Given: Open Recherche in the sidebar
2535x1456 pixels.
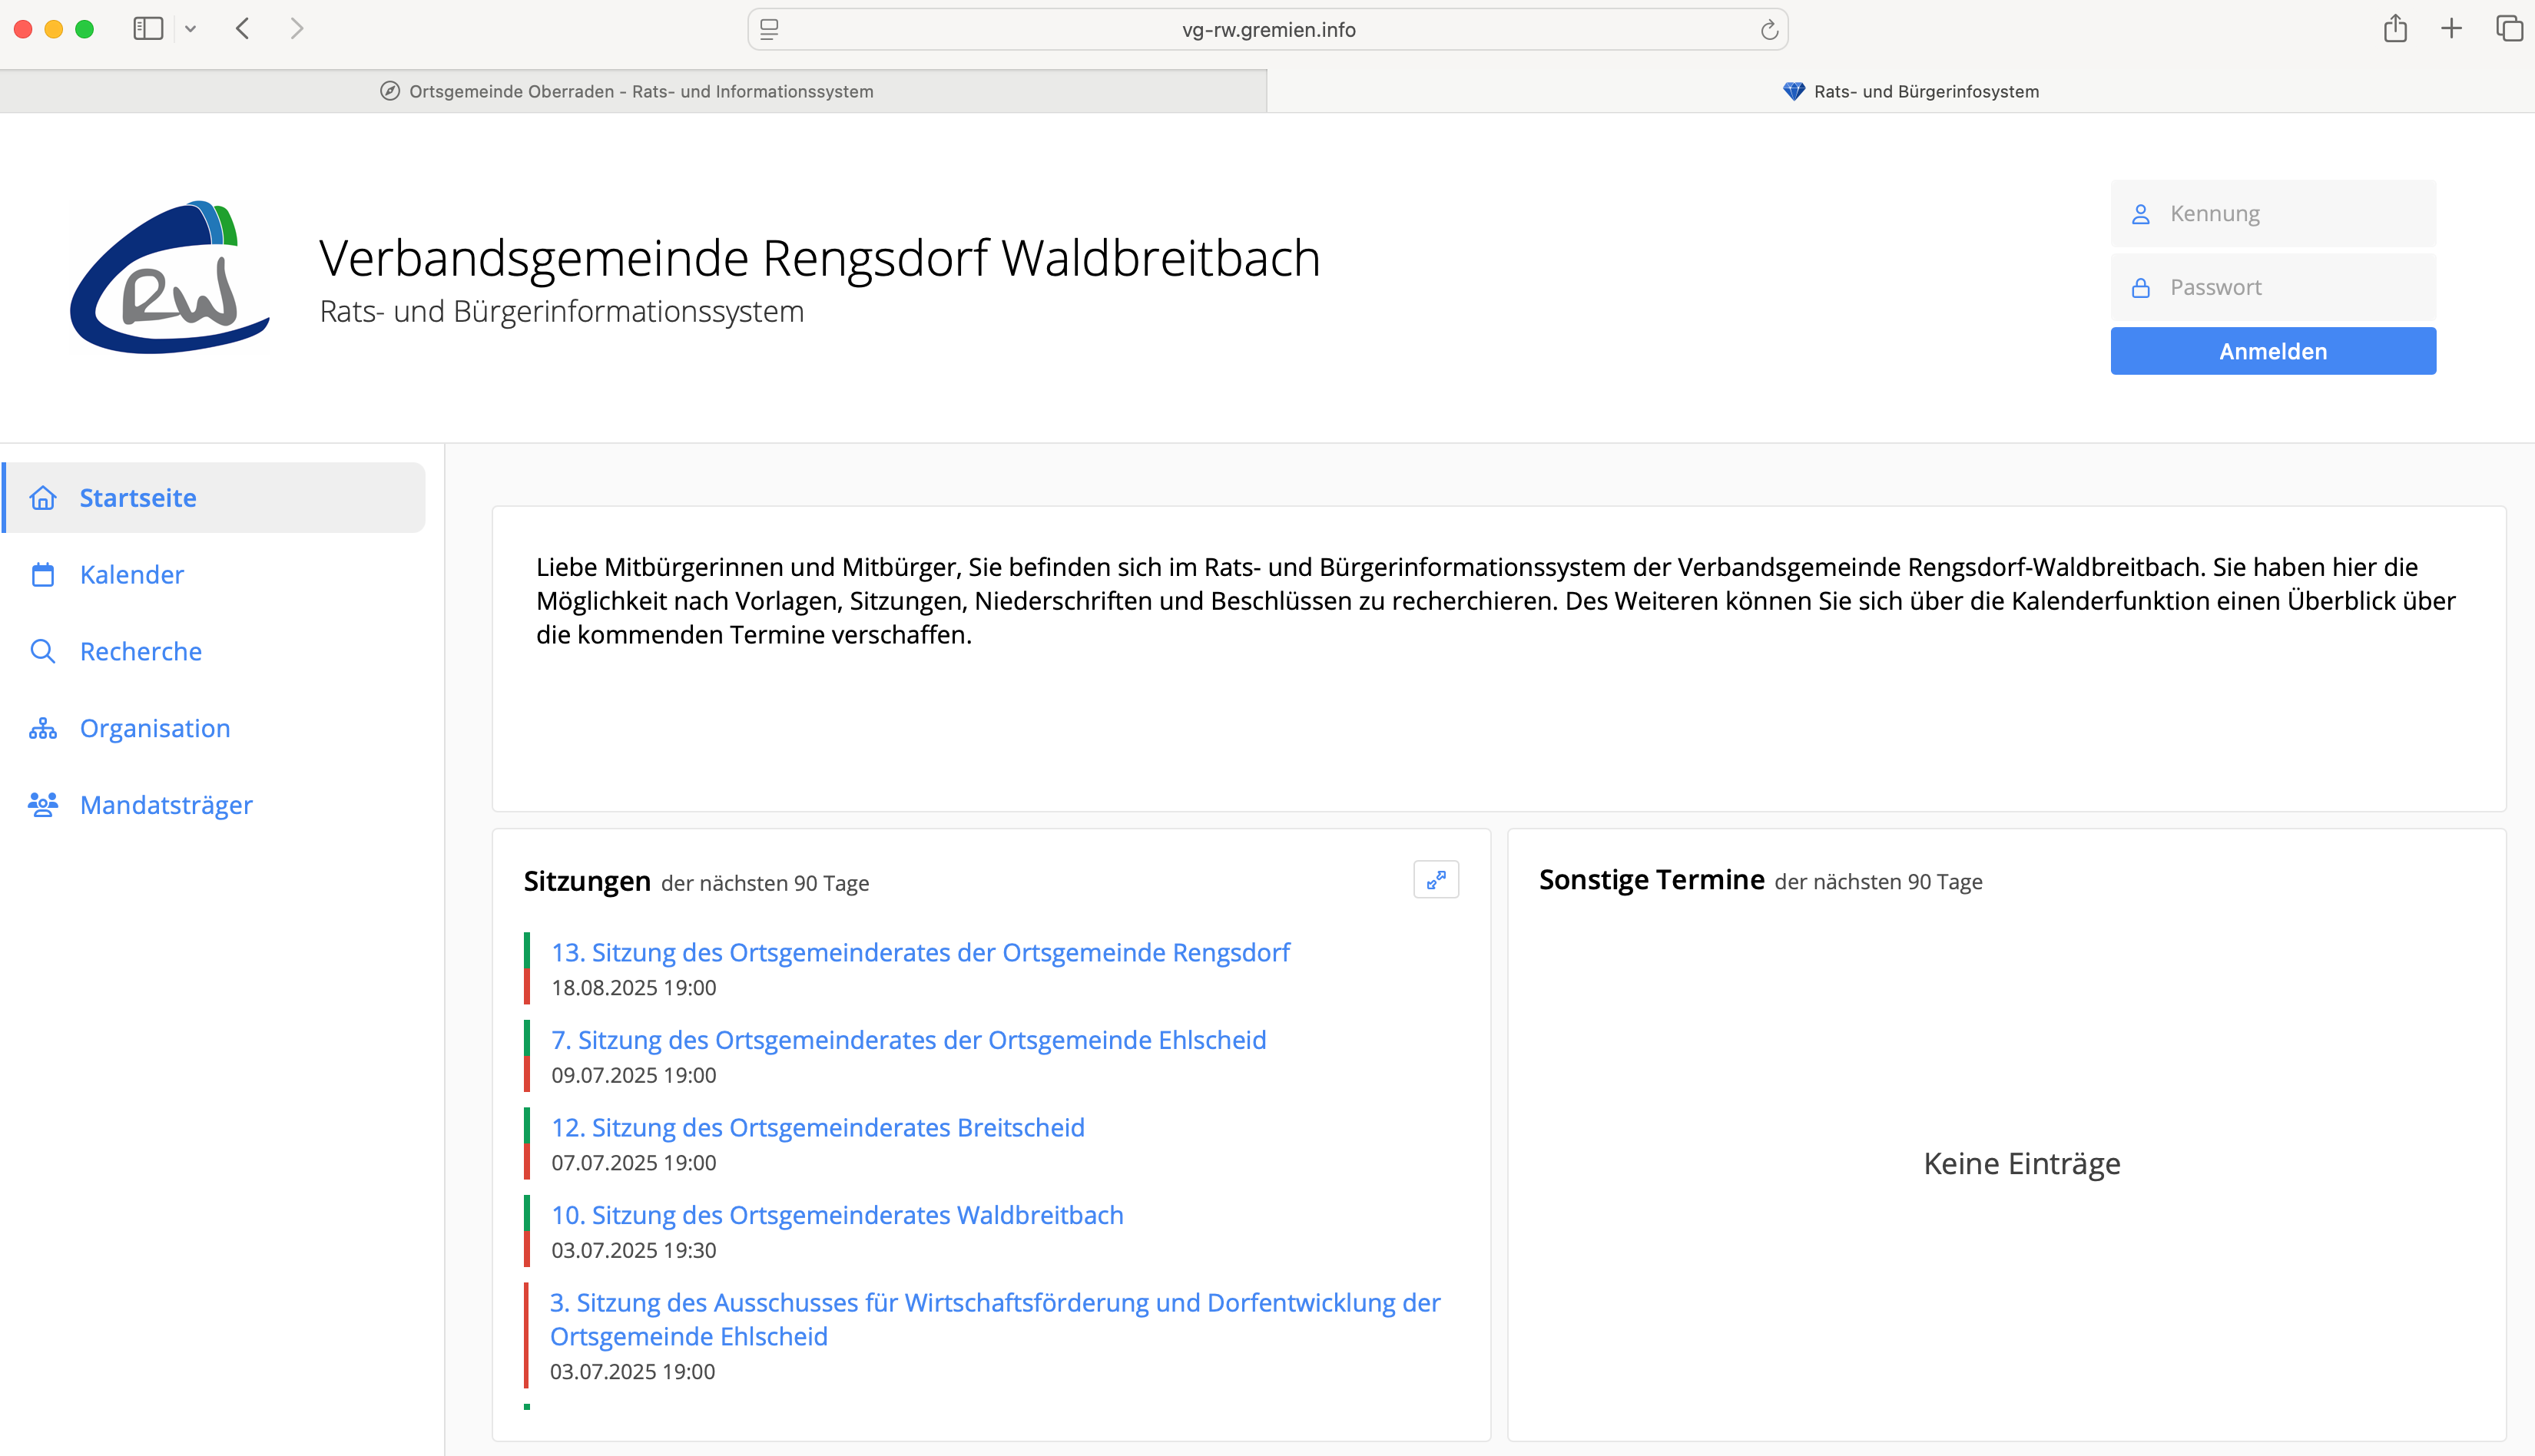Looking at the screenshot, I should (140, 651).
